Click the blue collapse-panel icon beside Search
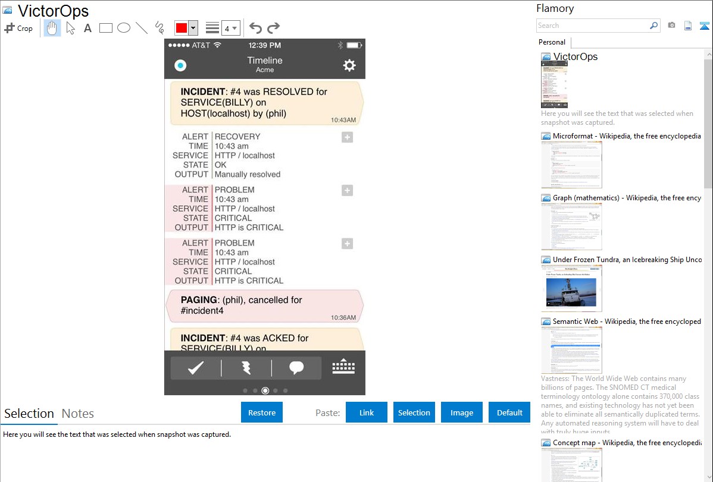This screenshot has height=482, width=713. point(704,26)
